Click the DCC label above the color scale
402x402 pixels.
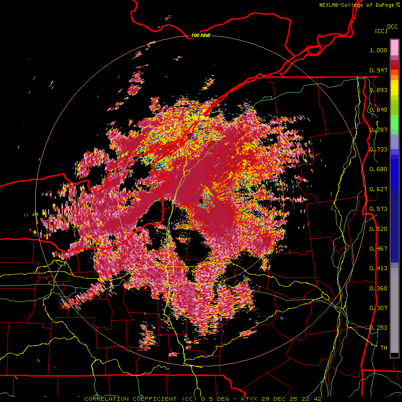click(393, 27)
